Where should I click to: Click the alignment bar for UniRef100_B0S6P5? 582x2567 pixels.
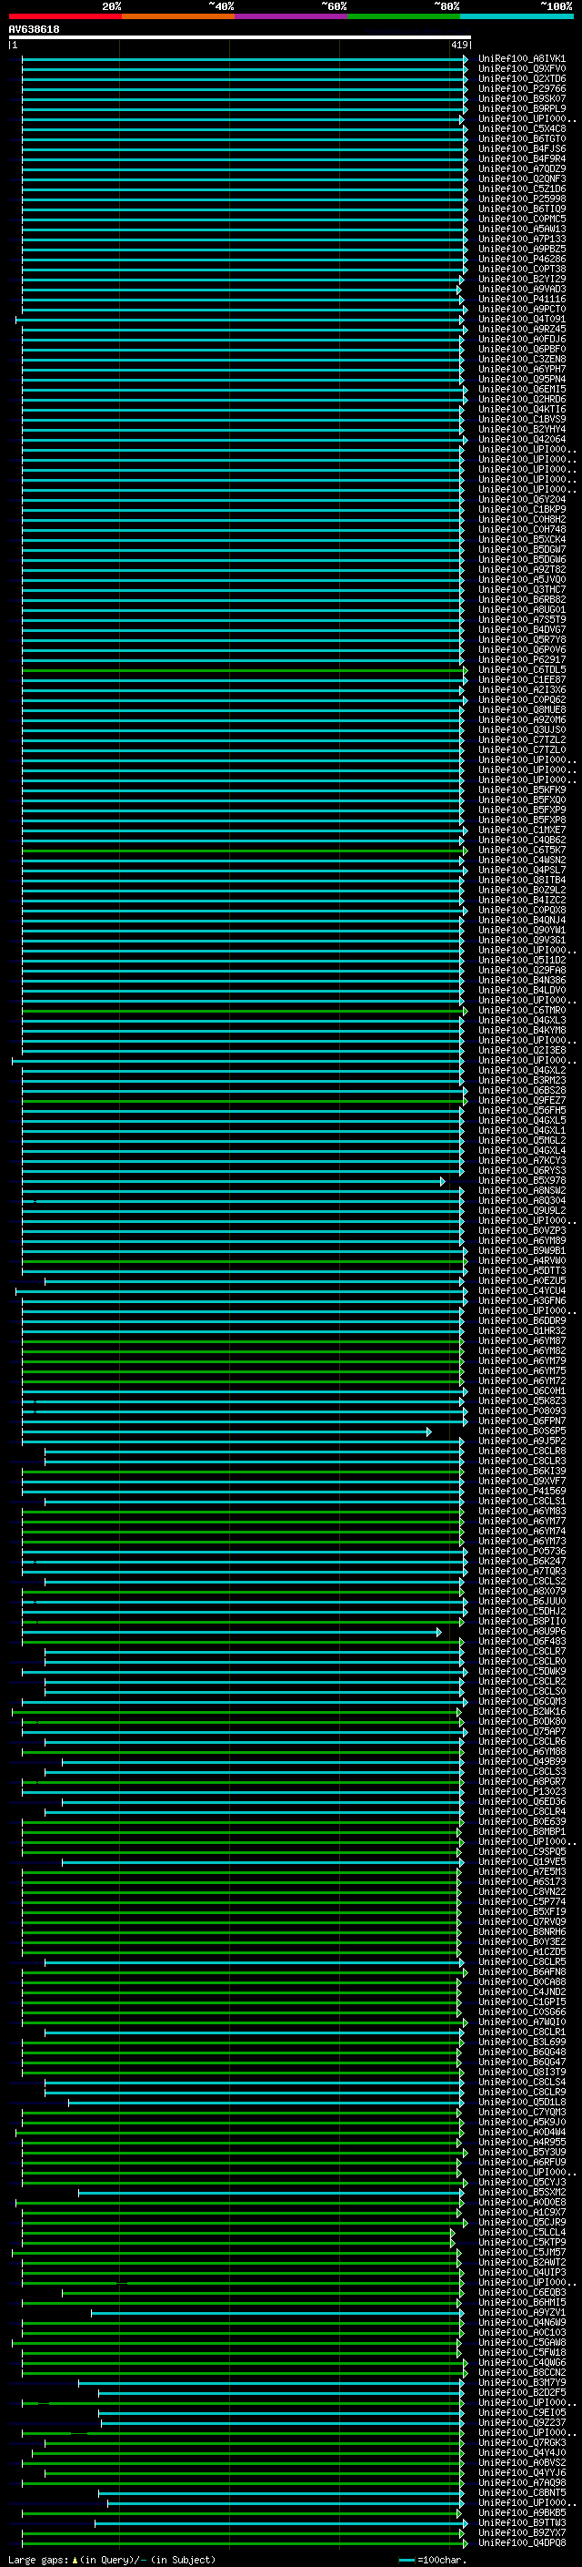226,1431
